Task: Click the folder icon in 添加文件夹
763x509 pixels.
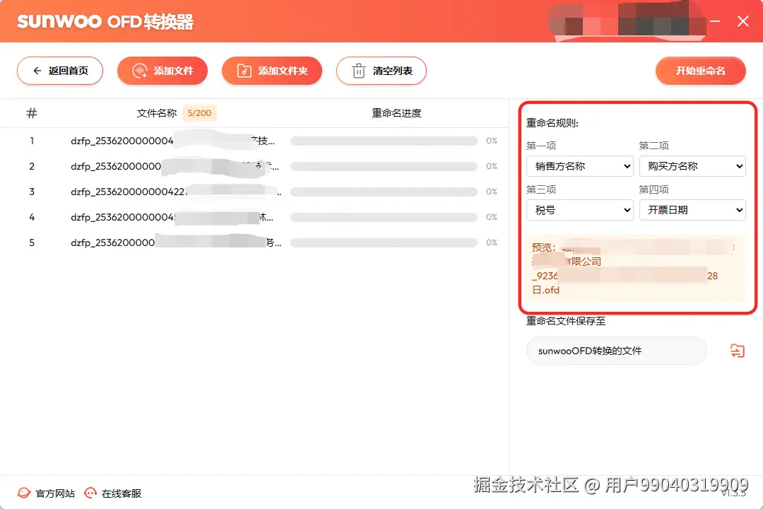Action: 244,71
